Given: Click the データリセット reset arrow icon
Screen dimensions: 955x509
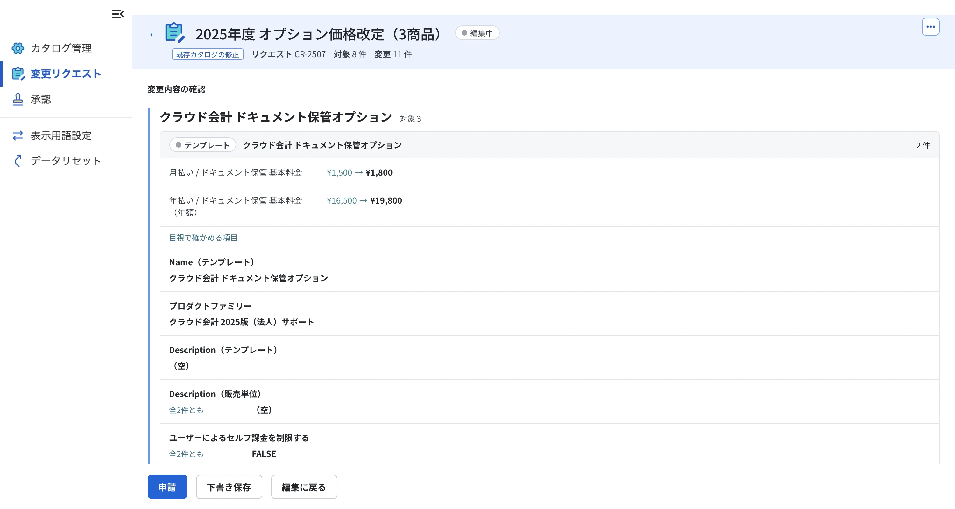Looking at the screenshot, I should (18, 161).
